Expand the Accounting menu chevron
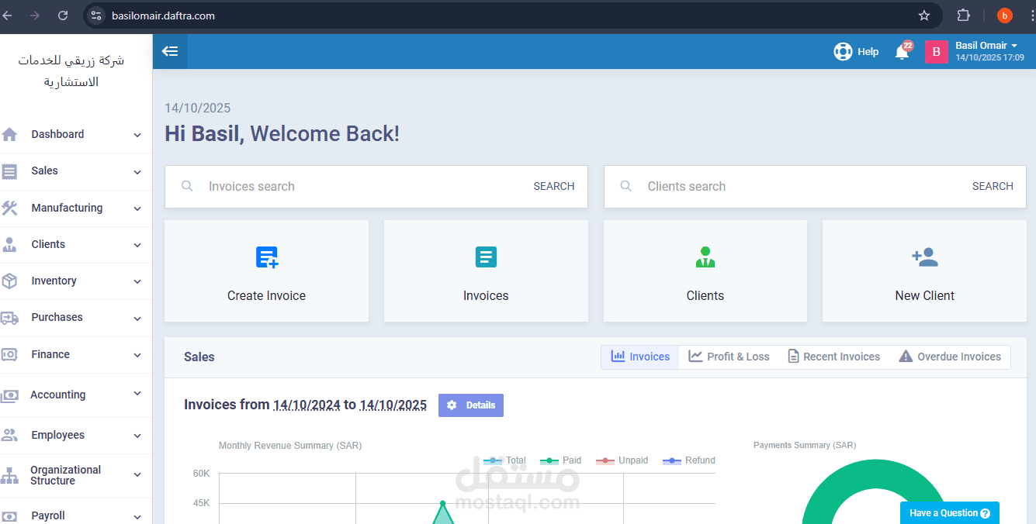 [x=137, y=394]
